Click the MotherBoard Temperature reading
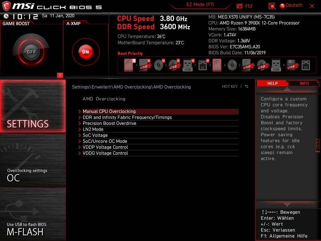321x241 pixels. tap(151, 43)
